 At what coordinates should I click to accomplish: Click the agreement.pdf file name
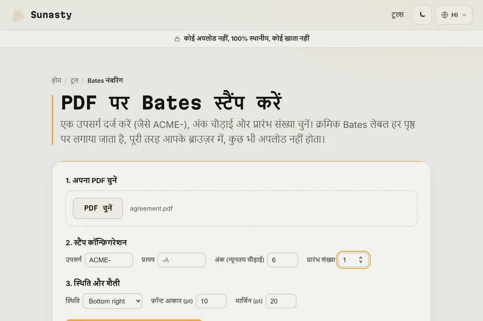tap(151, 208)
